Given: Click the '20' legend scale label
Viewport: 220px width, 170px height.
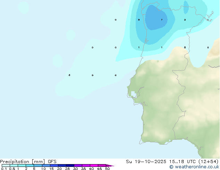Looking at the screenshot, I should point(59,169).
